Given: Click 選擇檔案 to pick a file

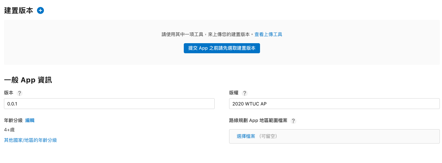Looking at the screenshot, I should click(x=246, y=136).
